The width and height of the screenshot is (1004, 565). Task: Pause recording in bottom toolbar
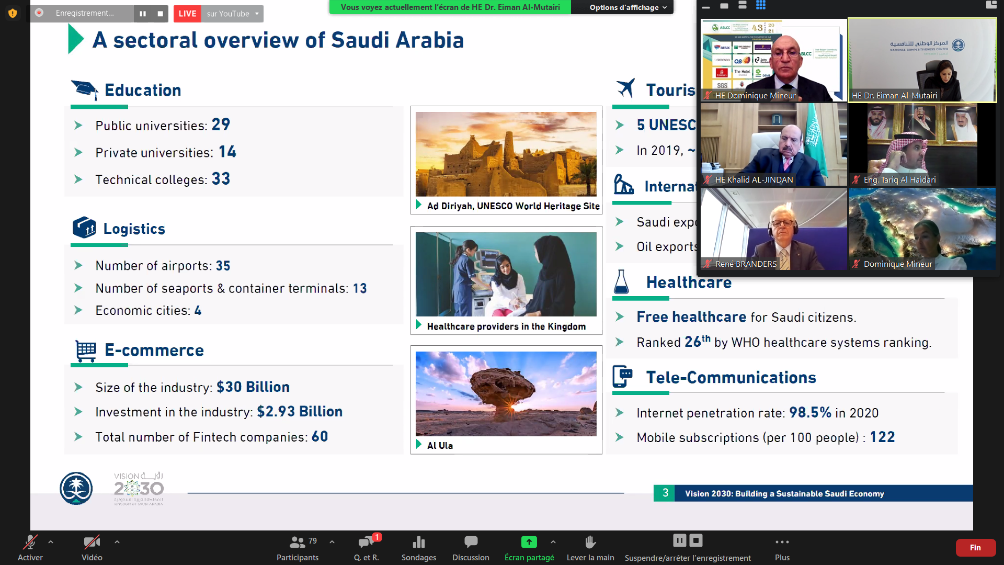tap(679, 540)
